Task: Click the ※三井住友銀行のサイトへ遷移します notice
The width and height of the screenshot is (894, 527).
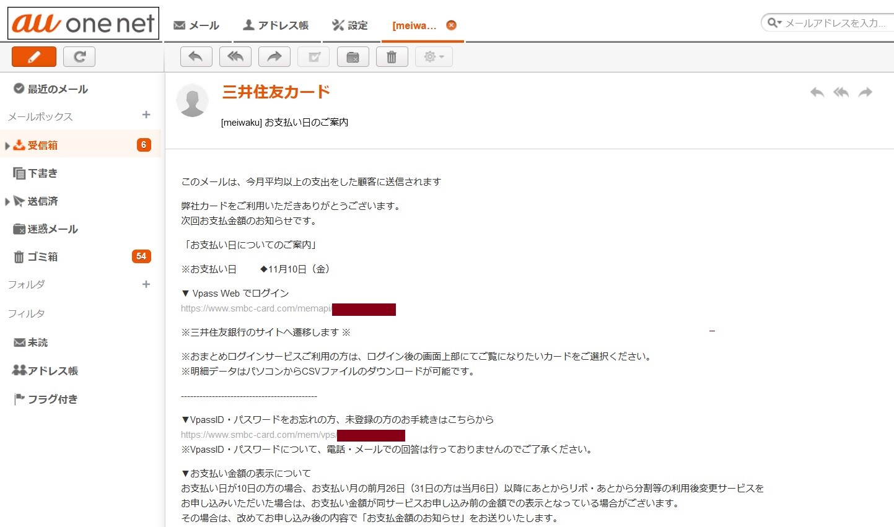Action: click(x=266, y=333)
